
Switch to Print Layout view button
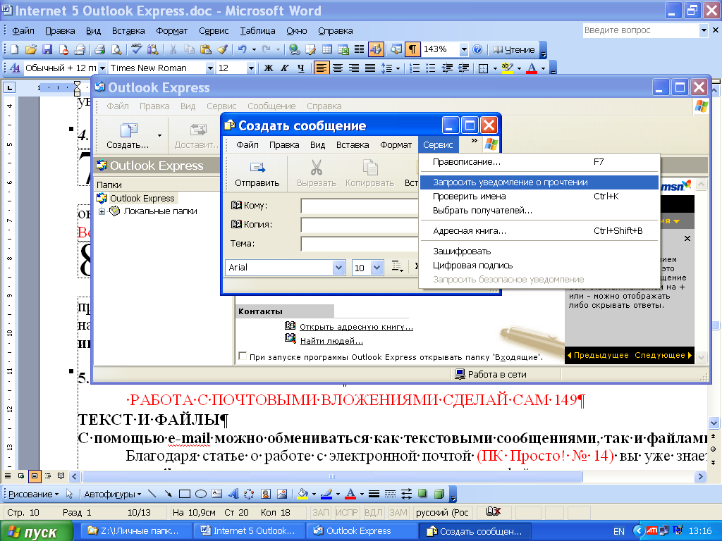pos(34,476)
